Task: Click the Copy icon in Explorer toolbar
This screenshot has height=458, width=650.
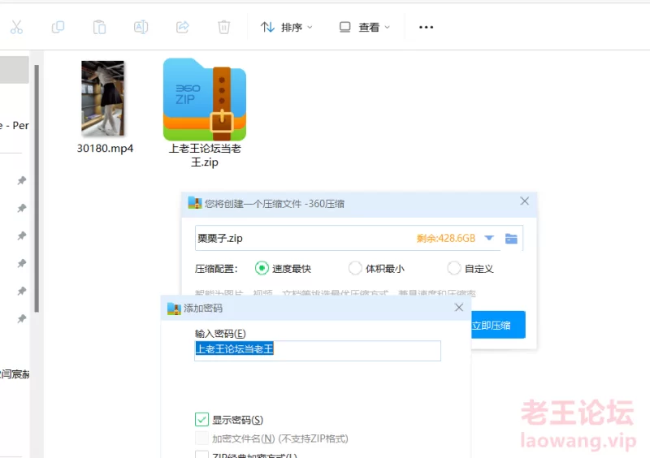Action: click(x=58, y=28)
